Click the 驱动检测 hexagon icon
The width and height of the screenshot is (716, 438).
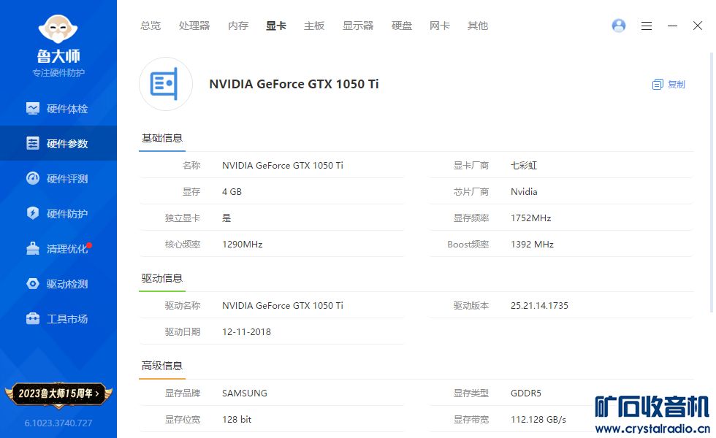(x=33, y=284)
